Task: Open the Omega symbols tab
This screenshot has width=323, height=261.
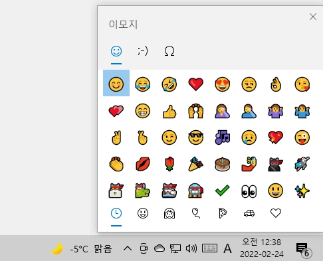Action: (x=169, y=51)
